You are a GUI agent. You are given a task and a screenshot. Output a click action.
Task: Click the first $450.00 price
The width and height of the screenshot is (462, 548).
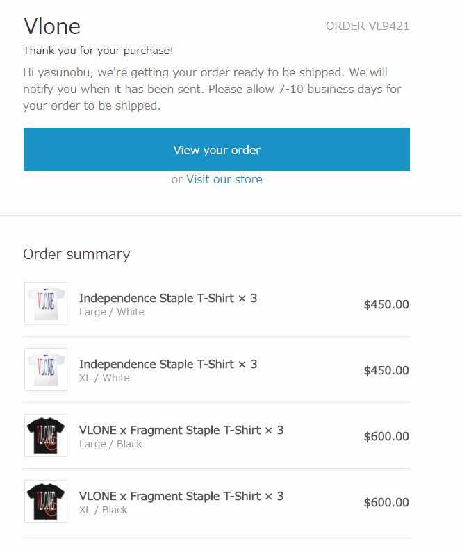[386, 304]
